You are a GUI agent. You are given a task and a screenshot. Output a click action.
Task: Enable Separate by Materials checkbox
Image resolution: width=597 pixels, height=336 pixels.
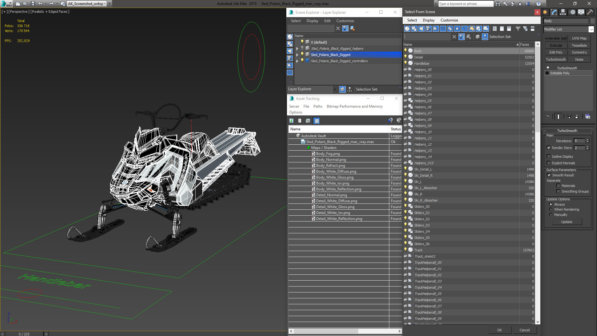click(558, 186)
